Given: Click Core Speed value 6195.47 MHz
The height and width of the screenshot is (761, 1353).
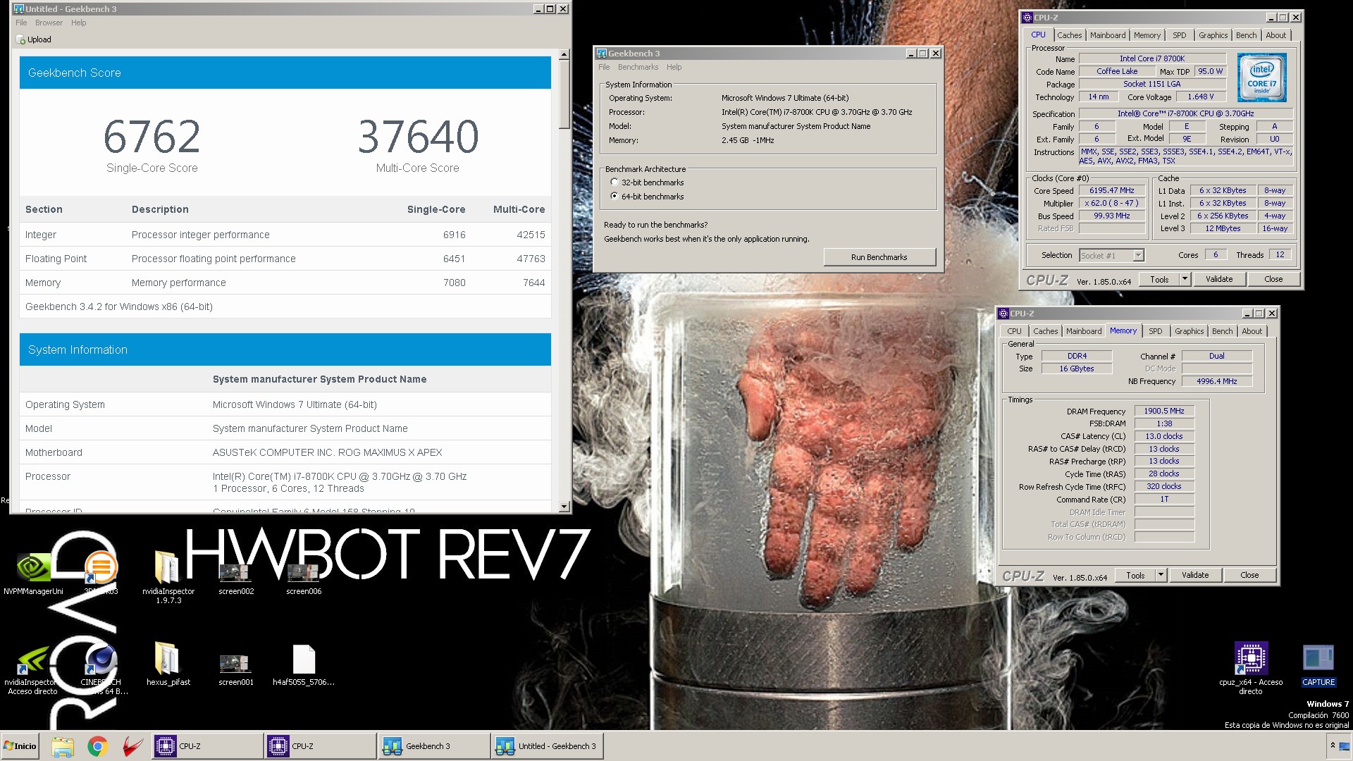Looking at the screenshot, I should (1111, 190).
